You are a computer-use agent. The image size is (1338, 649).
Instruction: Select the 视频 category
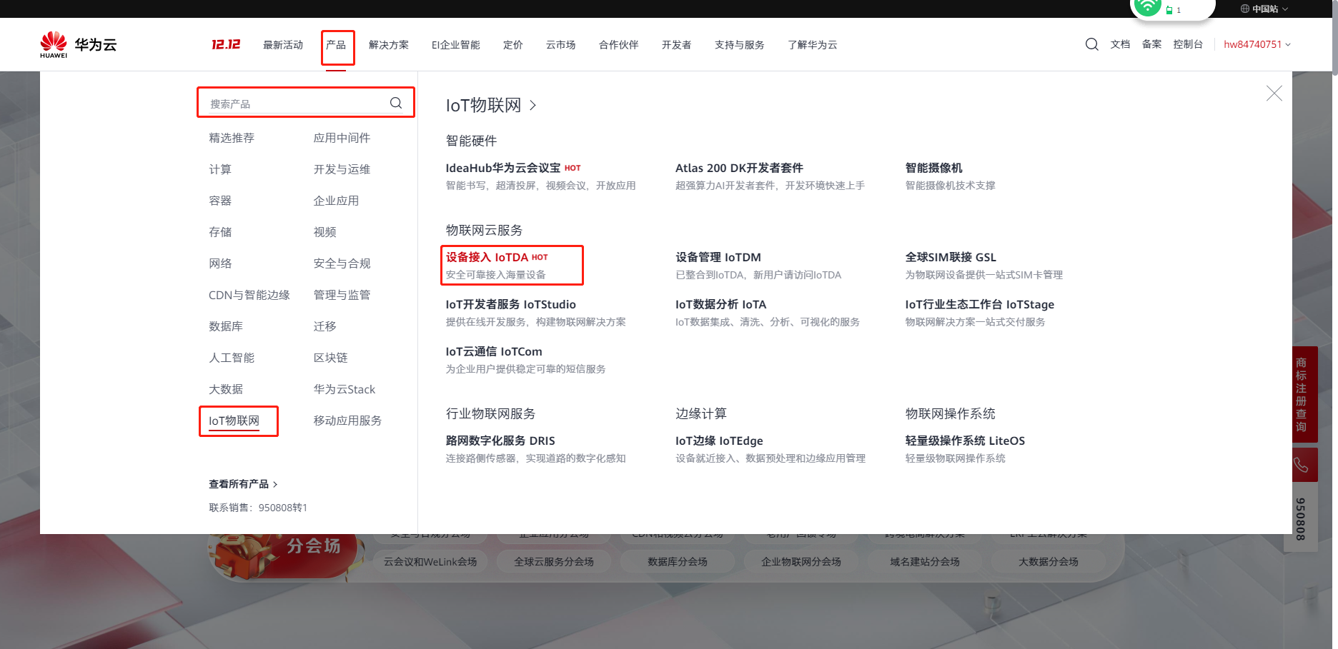[324, 232]
